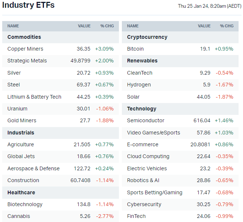Click the Industry ETFs page heading
This screenshot has width=243, height=222.
pos(28,5)
